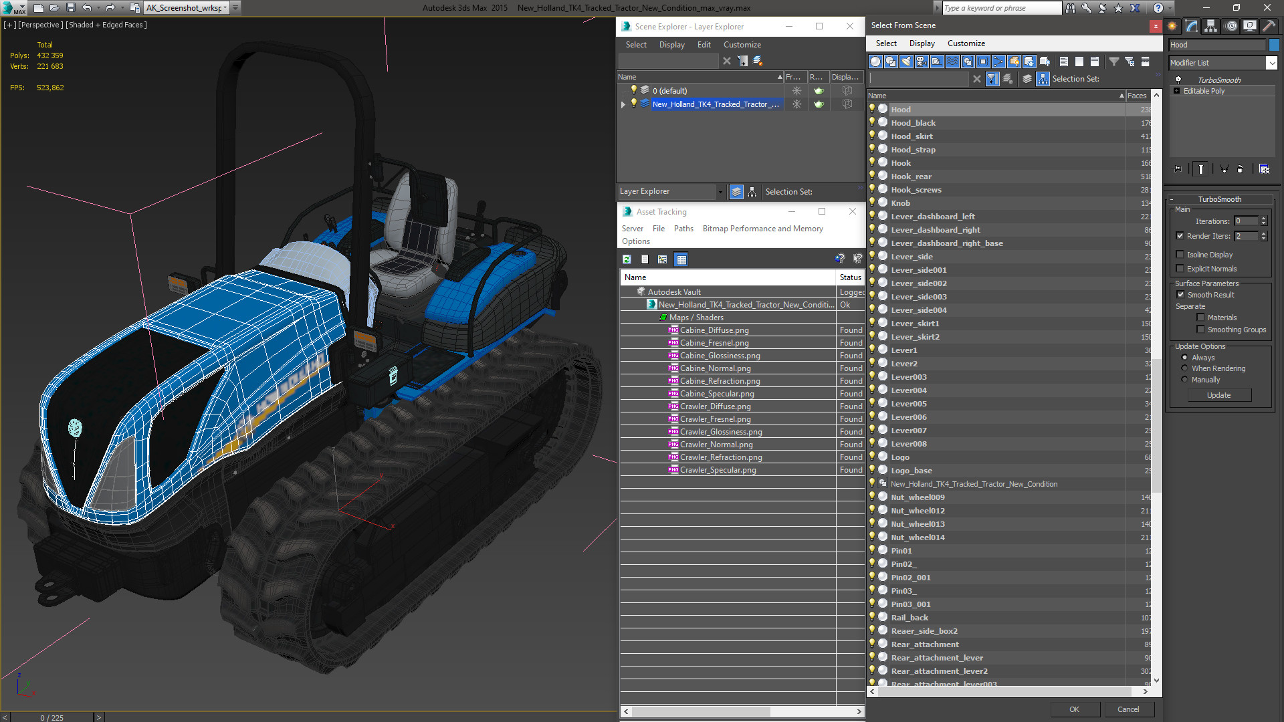This screenshot has height=722, width=1284.
Task: Click Select Invert icon in Select From Scene
Action: click(x=1095, y=62)
